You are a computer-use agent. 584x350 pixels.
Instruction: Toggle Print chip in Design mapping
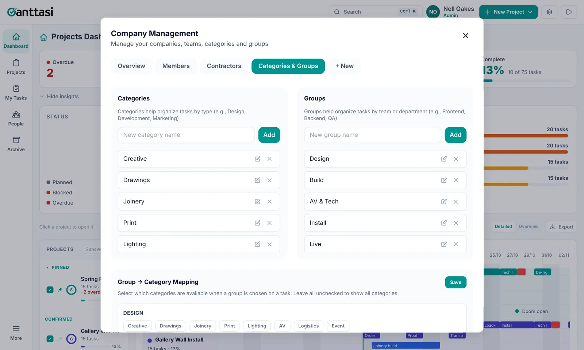pyautogui.click(x=230, y=326)
